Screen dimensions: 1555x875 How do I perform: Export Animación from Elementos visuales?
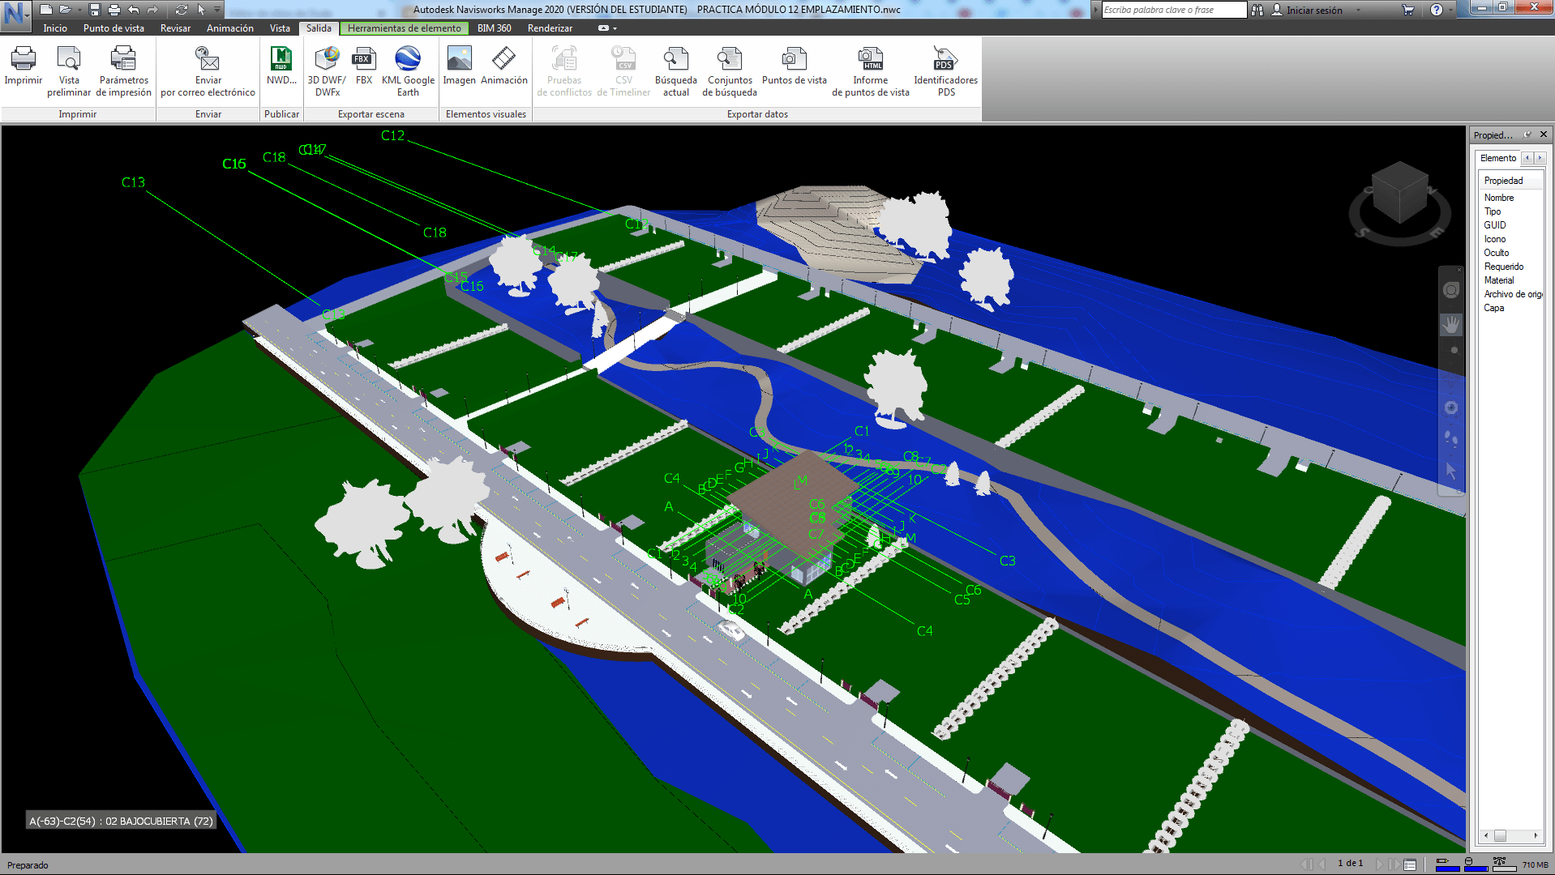(503, 65)
